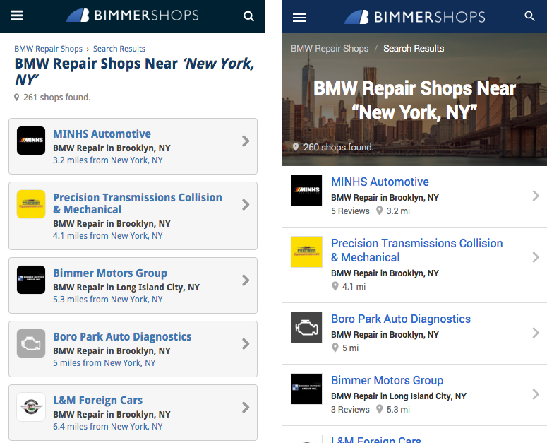Click dark engine icon for Boro Park, right
This screenshot has height=443, width=547.
point(306,327)
